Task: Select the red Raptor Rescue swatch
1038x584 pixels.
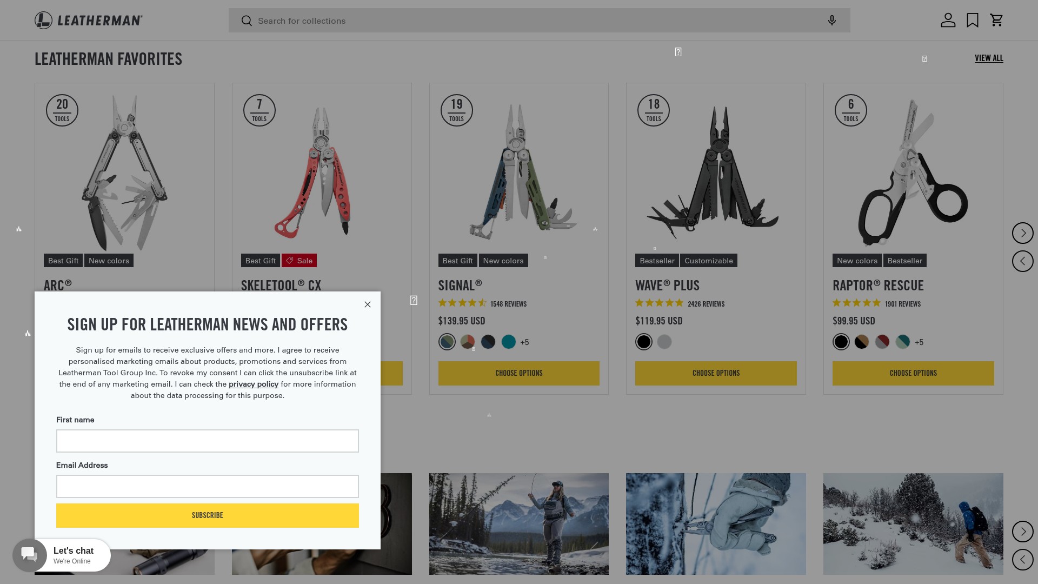Action: (882, 342)
